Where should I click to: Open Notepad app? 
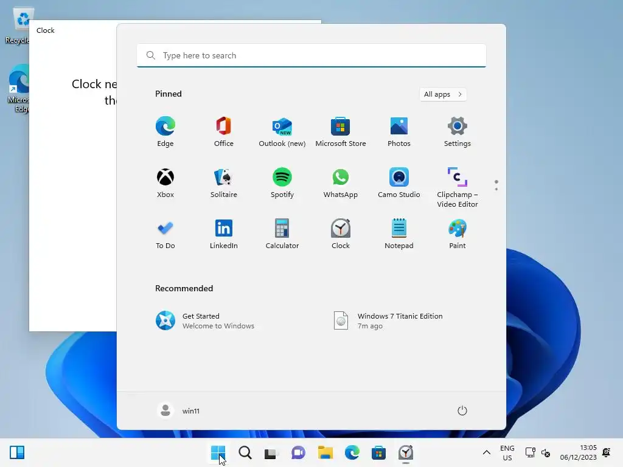tap(399, 234)
